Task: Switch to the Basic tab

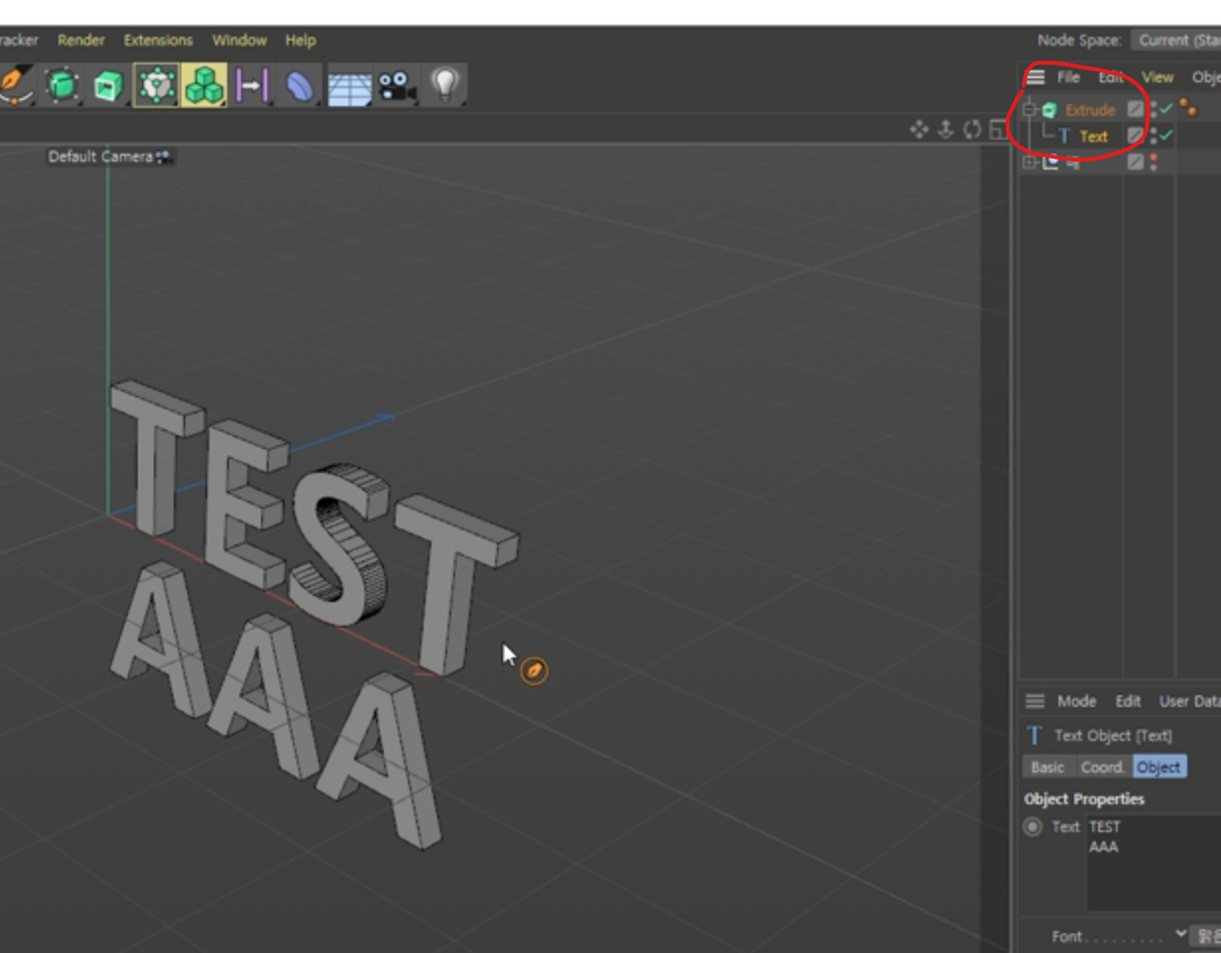Action: [x=1047, y=767]
